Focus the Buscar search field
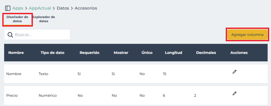Viewport: 271px width, 106px height. (x=41, y=35)
